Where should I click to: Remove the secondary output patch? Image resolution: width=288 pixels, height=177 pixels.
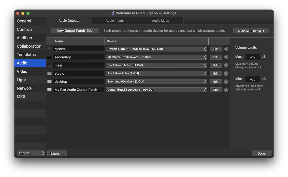(226, 57)
